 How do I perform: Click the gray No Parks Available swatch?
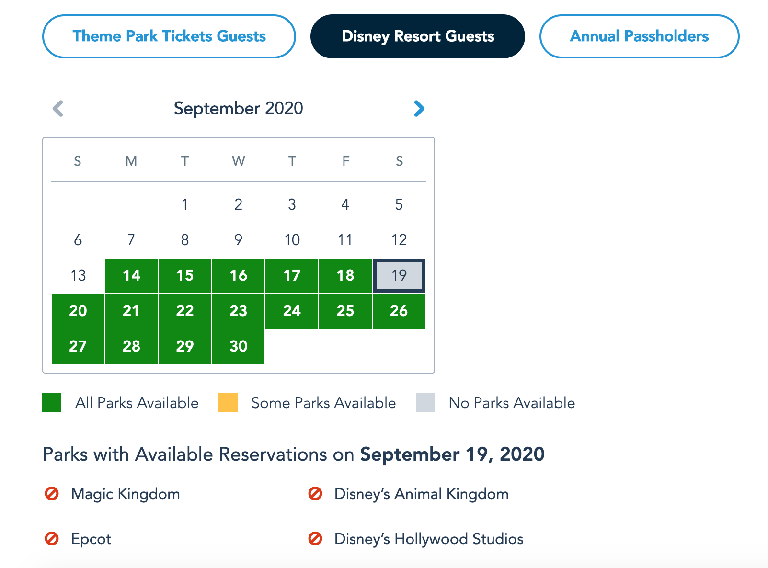click(425, 402)
